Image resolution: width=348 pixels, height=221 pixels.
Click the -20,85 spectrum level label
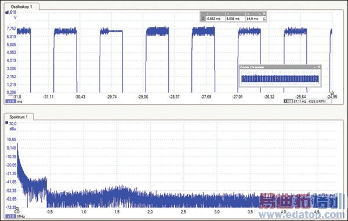pyautogui.click(x=11, y=165)
